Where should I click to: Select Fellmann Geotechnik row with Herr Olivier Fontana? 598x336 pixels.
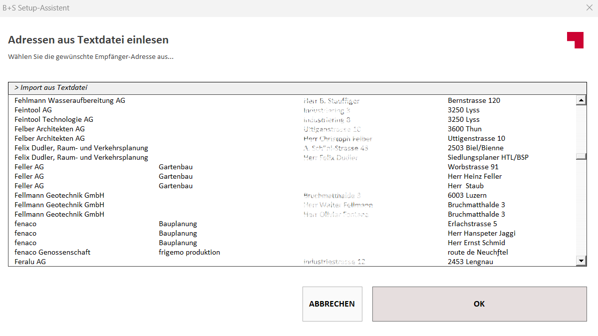[292, 214]
